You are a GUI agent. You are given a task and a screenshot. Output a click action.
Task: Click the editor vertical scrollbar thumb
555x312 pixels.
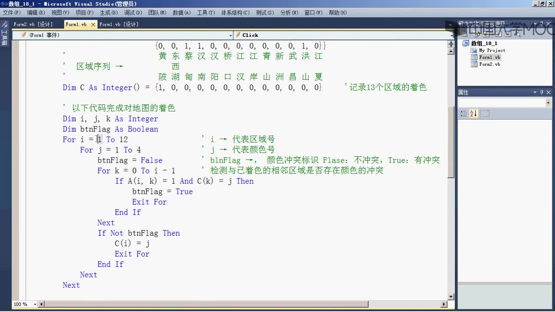(x=451, y=142)
